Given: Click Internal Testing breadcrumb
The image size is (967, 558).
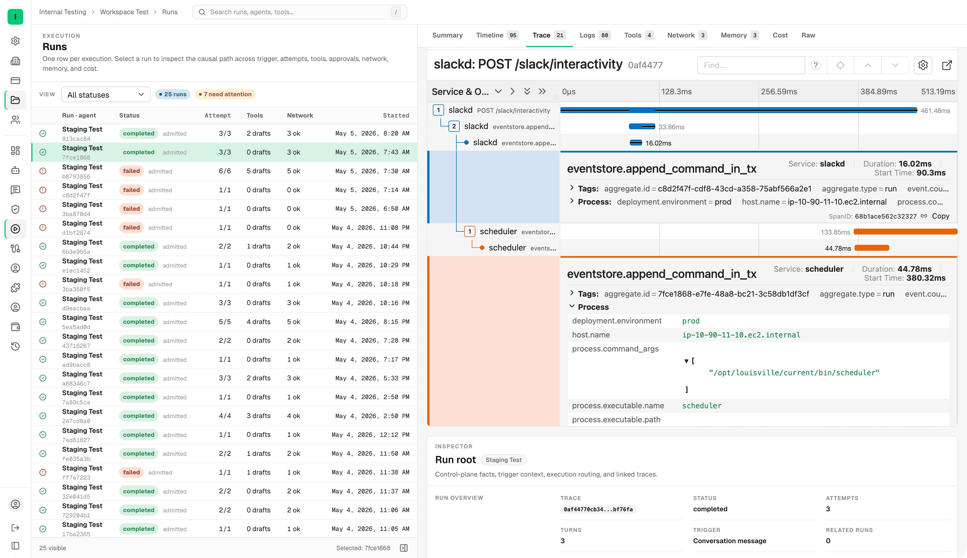Looking at the screenshot, I should (x=62, y=12).
